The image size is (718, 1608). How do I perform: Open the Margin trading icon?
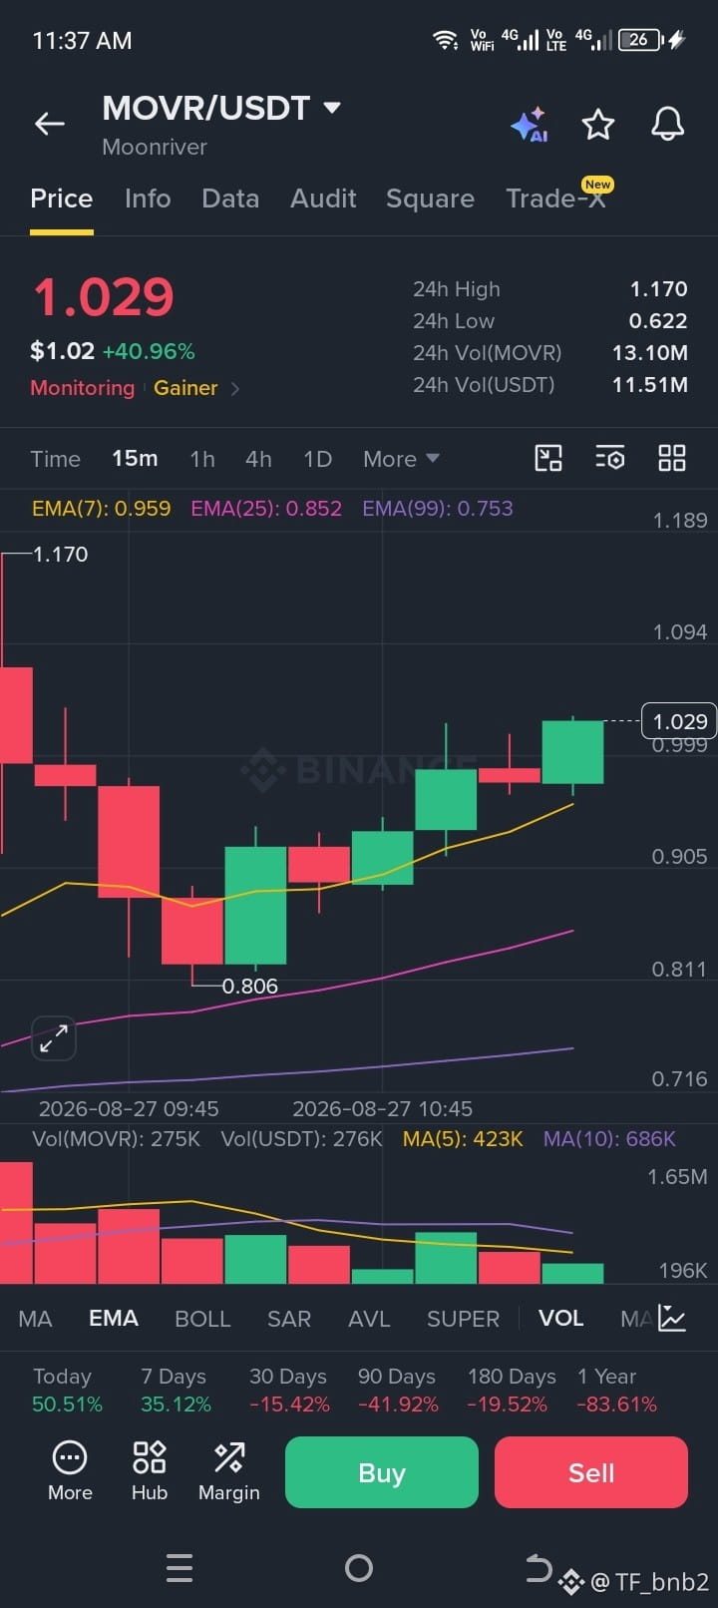pyautogui.click(x=229, y=1471)
